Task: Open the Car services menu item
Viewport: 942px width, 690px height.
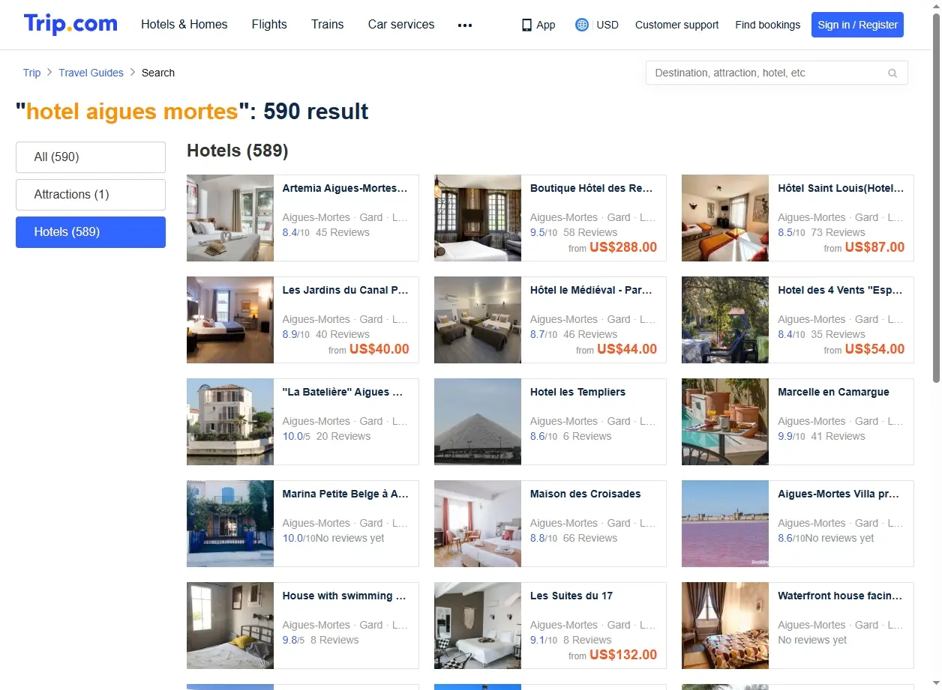Action: point(401,25)
